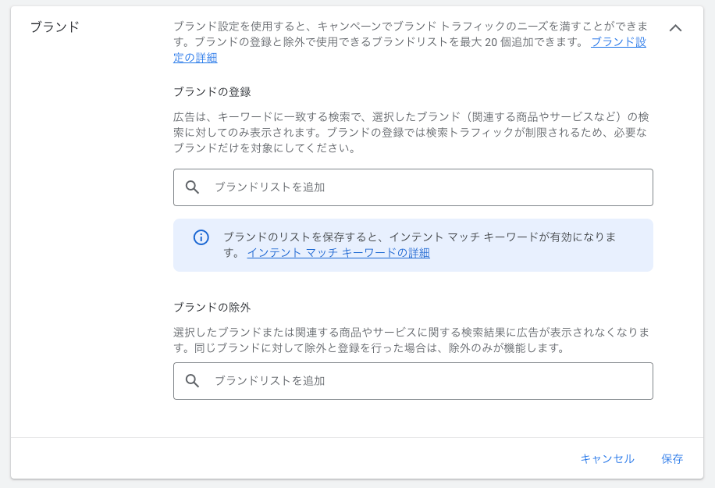Click the search icon in ブランドの登録 field
The image size is (715, 488).
coord(192,187)
